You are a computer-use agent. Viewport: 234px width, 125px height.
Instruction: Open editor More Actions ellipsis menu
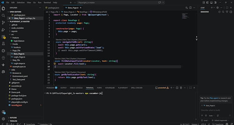[194, 8]
